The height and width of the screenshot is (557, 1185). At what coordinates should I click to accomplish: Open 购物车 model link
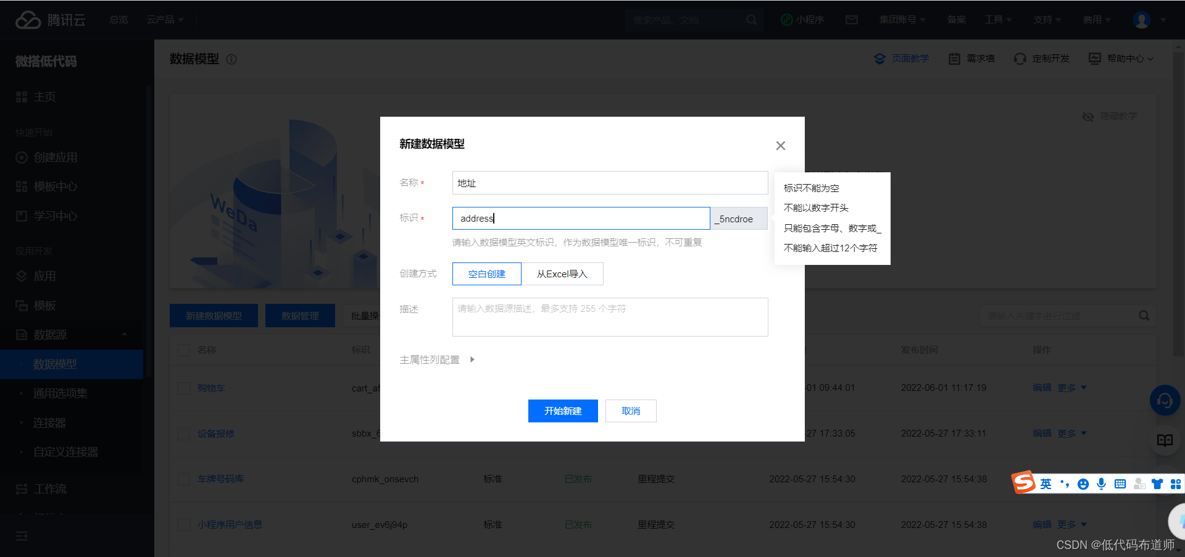pyautogui.click(x=211, y=388)
